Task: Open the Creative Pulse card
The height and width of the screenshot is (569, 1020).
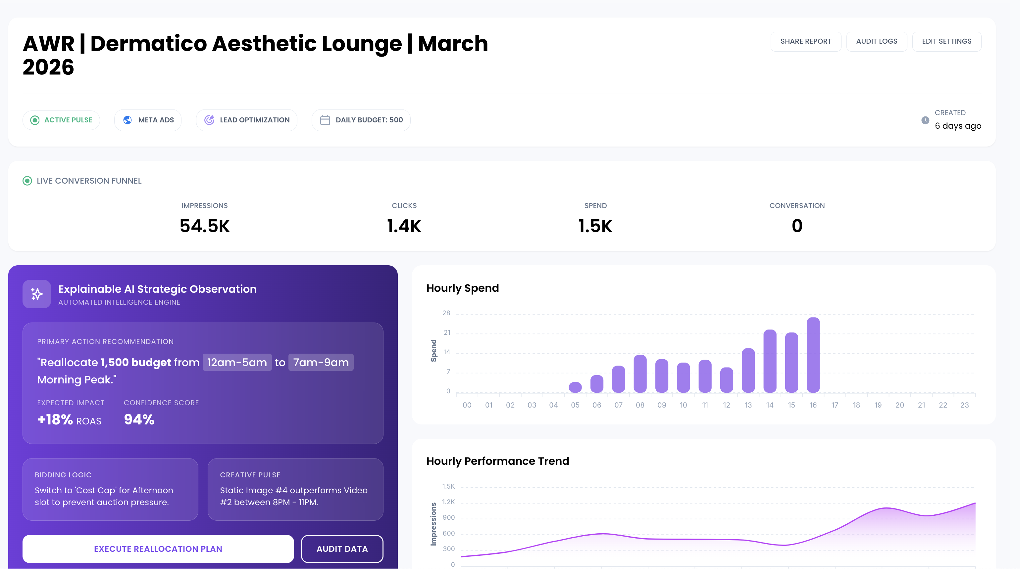Action: click(295, 489)
